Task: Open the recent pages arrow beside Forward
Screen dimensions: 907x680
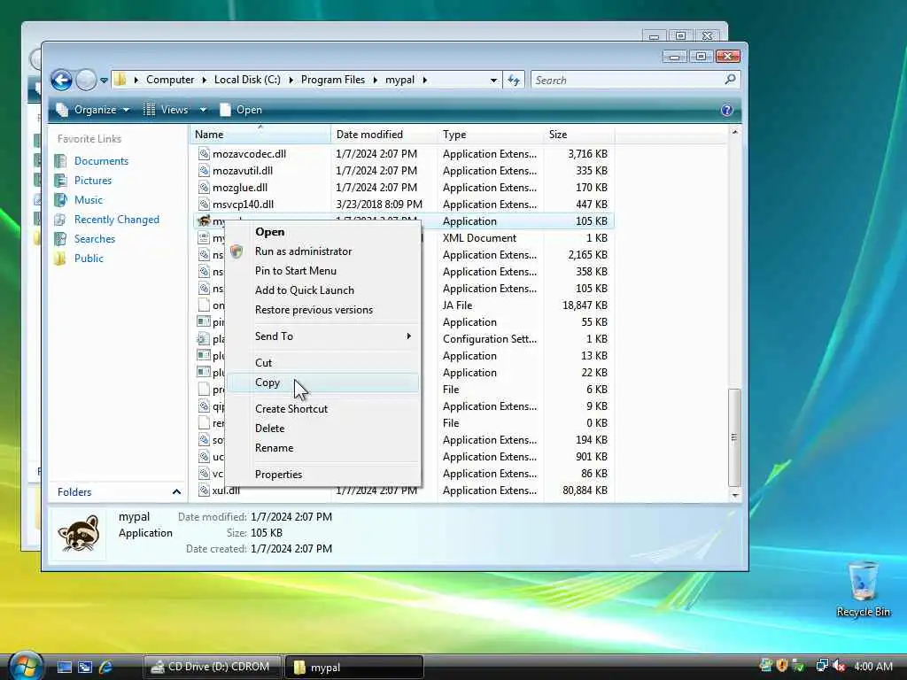Action: click(104, 81)
